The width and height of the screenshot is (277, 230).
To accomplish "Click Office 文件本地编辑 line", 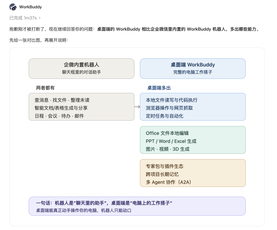I will coord(167,133).
